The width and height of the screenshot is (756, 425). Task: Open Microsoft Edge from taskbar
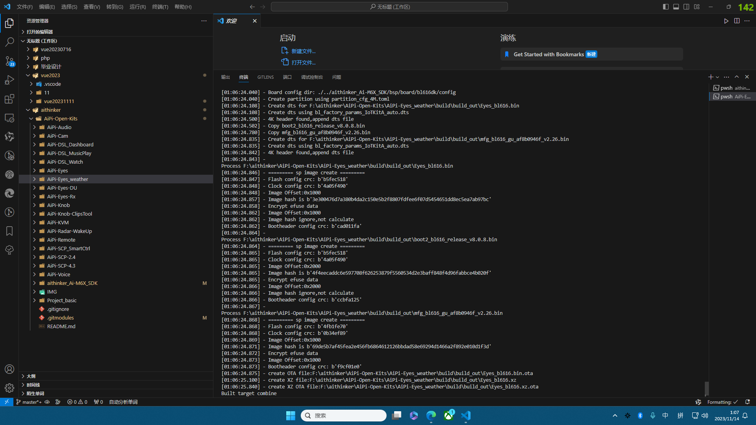point(431,416)
